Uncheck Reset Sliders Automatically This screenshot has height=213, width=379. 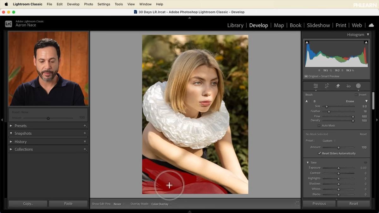click(x=319, y=153)
